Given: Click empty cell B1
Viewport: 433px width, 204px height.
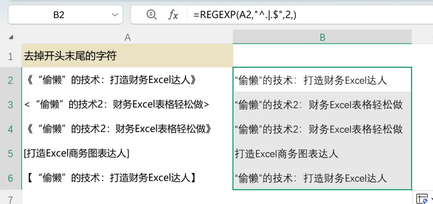Looking at the screenshot, I should 322,56.
